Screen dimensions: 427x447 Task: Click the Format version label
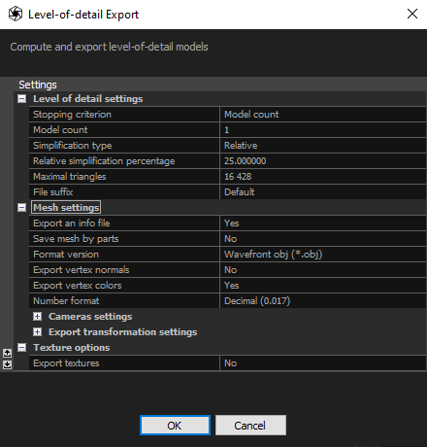point(66,255)
